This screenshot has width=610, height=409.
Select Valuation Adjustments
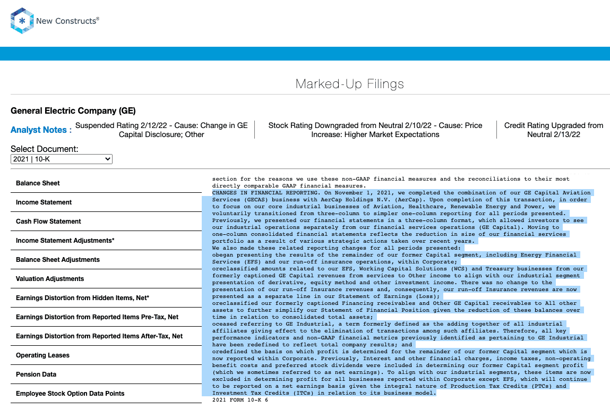[x=50, y=279]
